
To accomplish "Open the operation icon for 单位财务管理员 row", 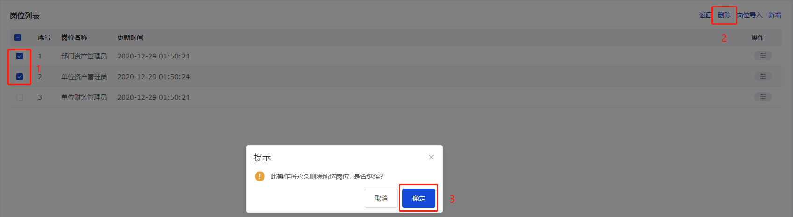I will (x=763, y=97).
